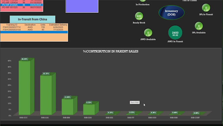The width and height of the screenshot is (223, 126).
Task: Click the RMB-EEE axis label
Action: coord(109,117)
